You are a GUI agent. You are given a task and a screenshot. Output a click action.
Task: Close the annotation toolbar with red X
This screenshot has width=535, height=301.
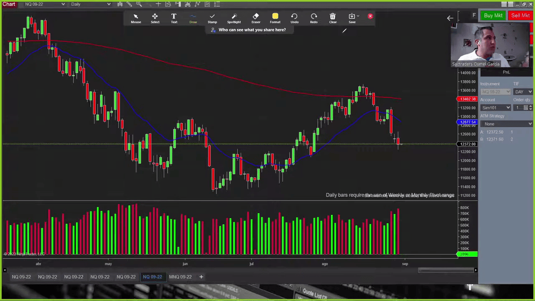(x=370, y=16)
